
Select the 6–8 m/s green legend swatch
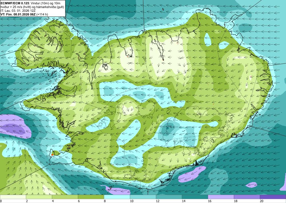coord(91,197)
